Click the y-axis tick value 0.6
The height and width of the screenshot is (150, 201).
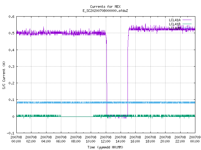coord(11,17)
